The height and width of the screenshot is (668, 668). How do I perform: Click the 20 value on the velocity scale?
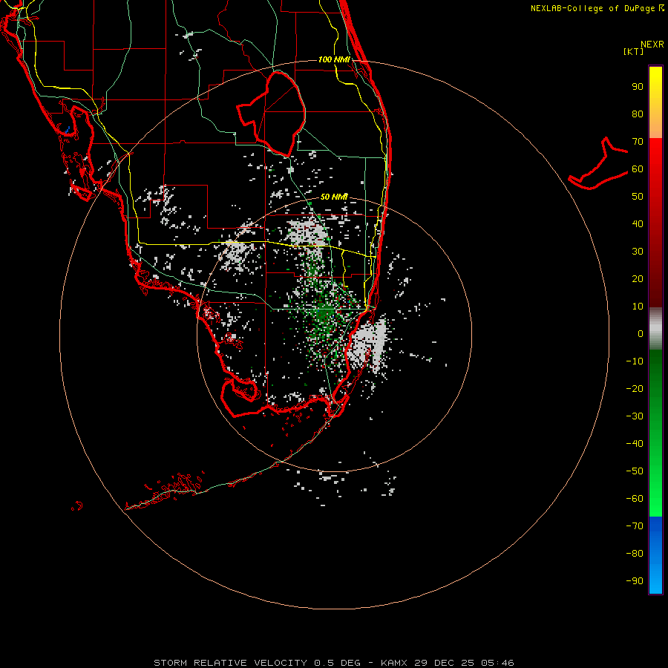click(x=638, y=278)
